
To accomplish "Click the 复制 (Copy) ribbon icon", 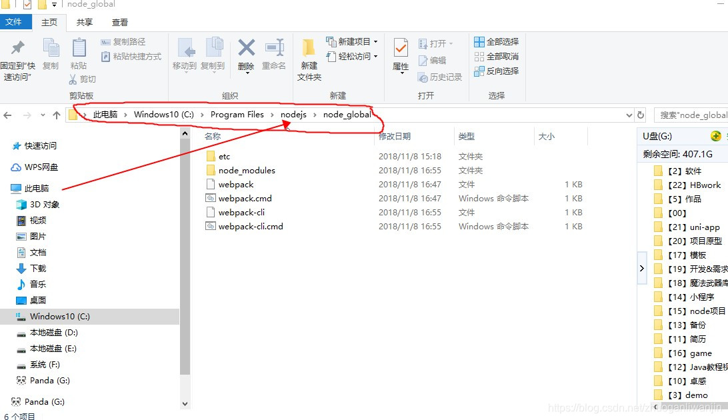I will tap(51, 48).
